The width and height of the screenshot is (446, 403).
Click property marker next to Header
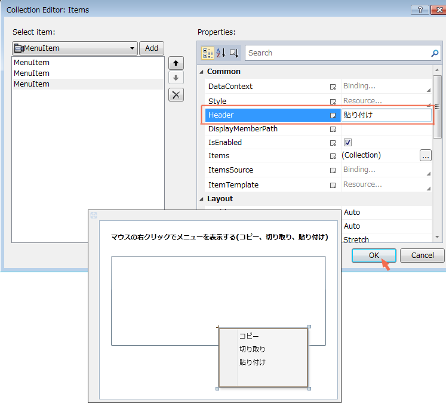point(333,115)
